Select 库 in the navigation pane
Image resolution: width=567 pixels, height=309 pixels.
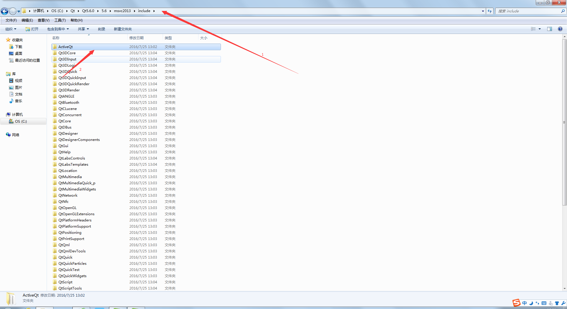(14, 74)
